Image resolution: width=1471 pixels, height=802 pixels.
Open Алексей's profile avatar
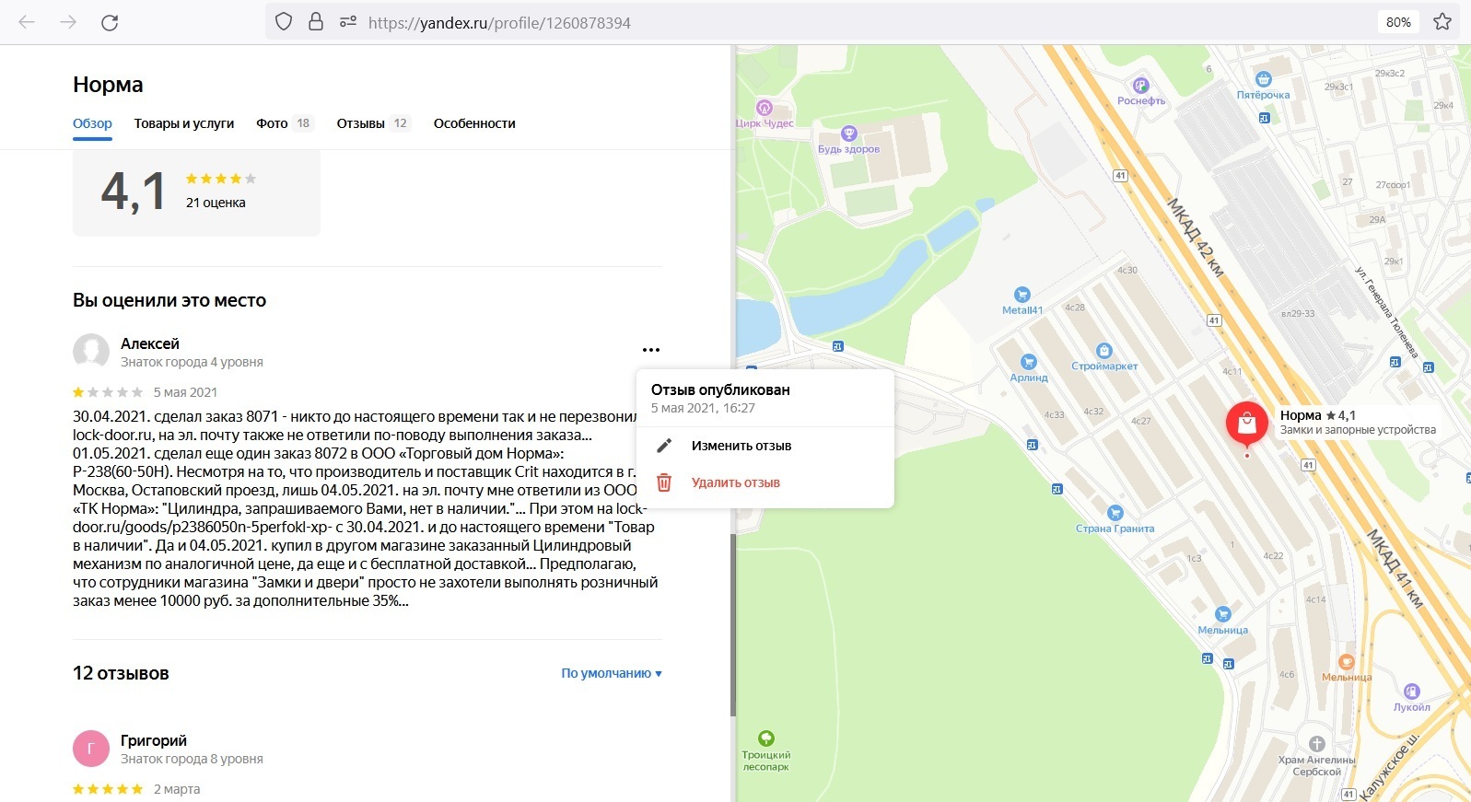pyautogui.click(x=91, y=352)
